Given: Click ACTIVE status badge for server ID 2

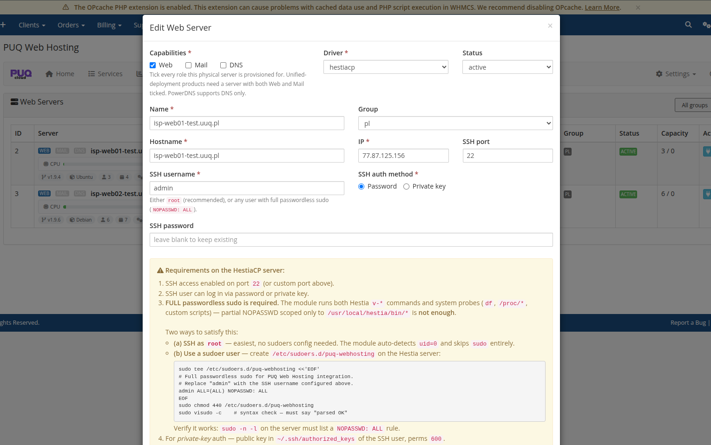Looking at the screenshot, I should click(628, 151).
